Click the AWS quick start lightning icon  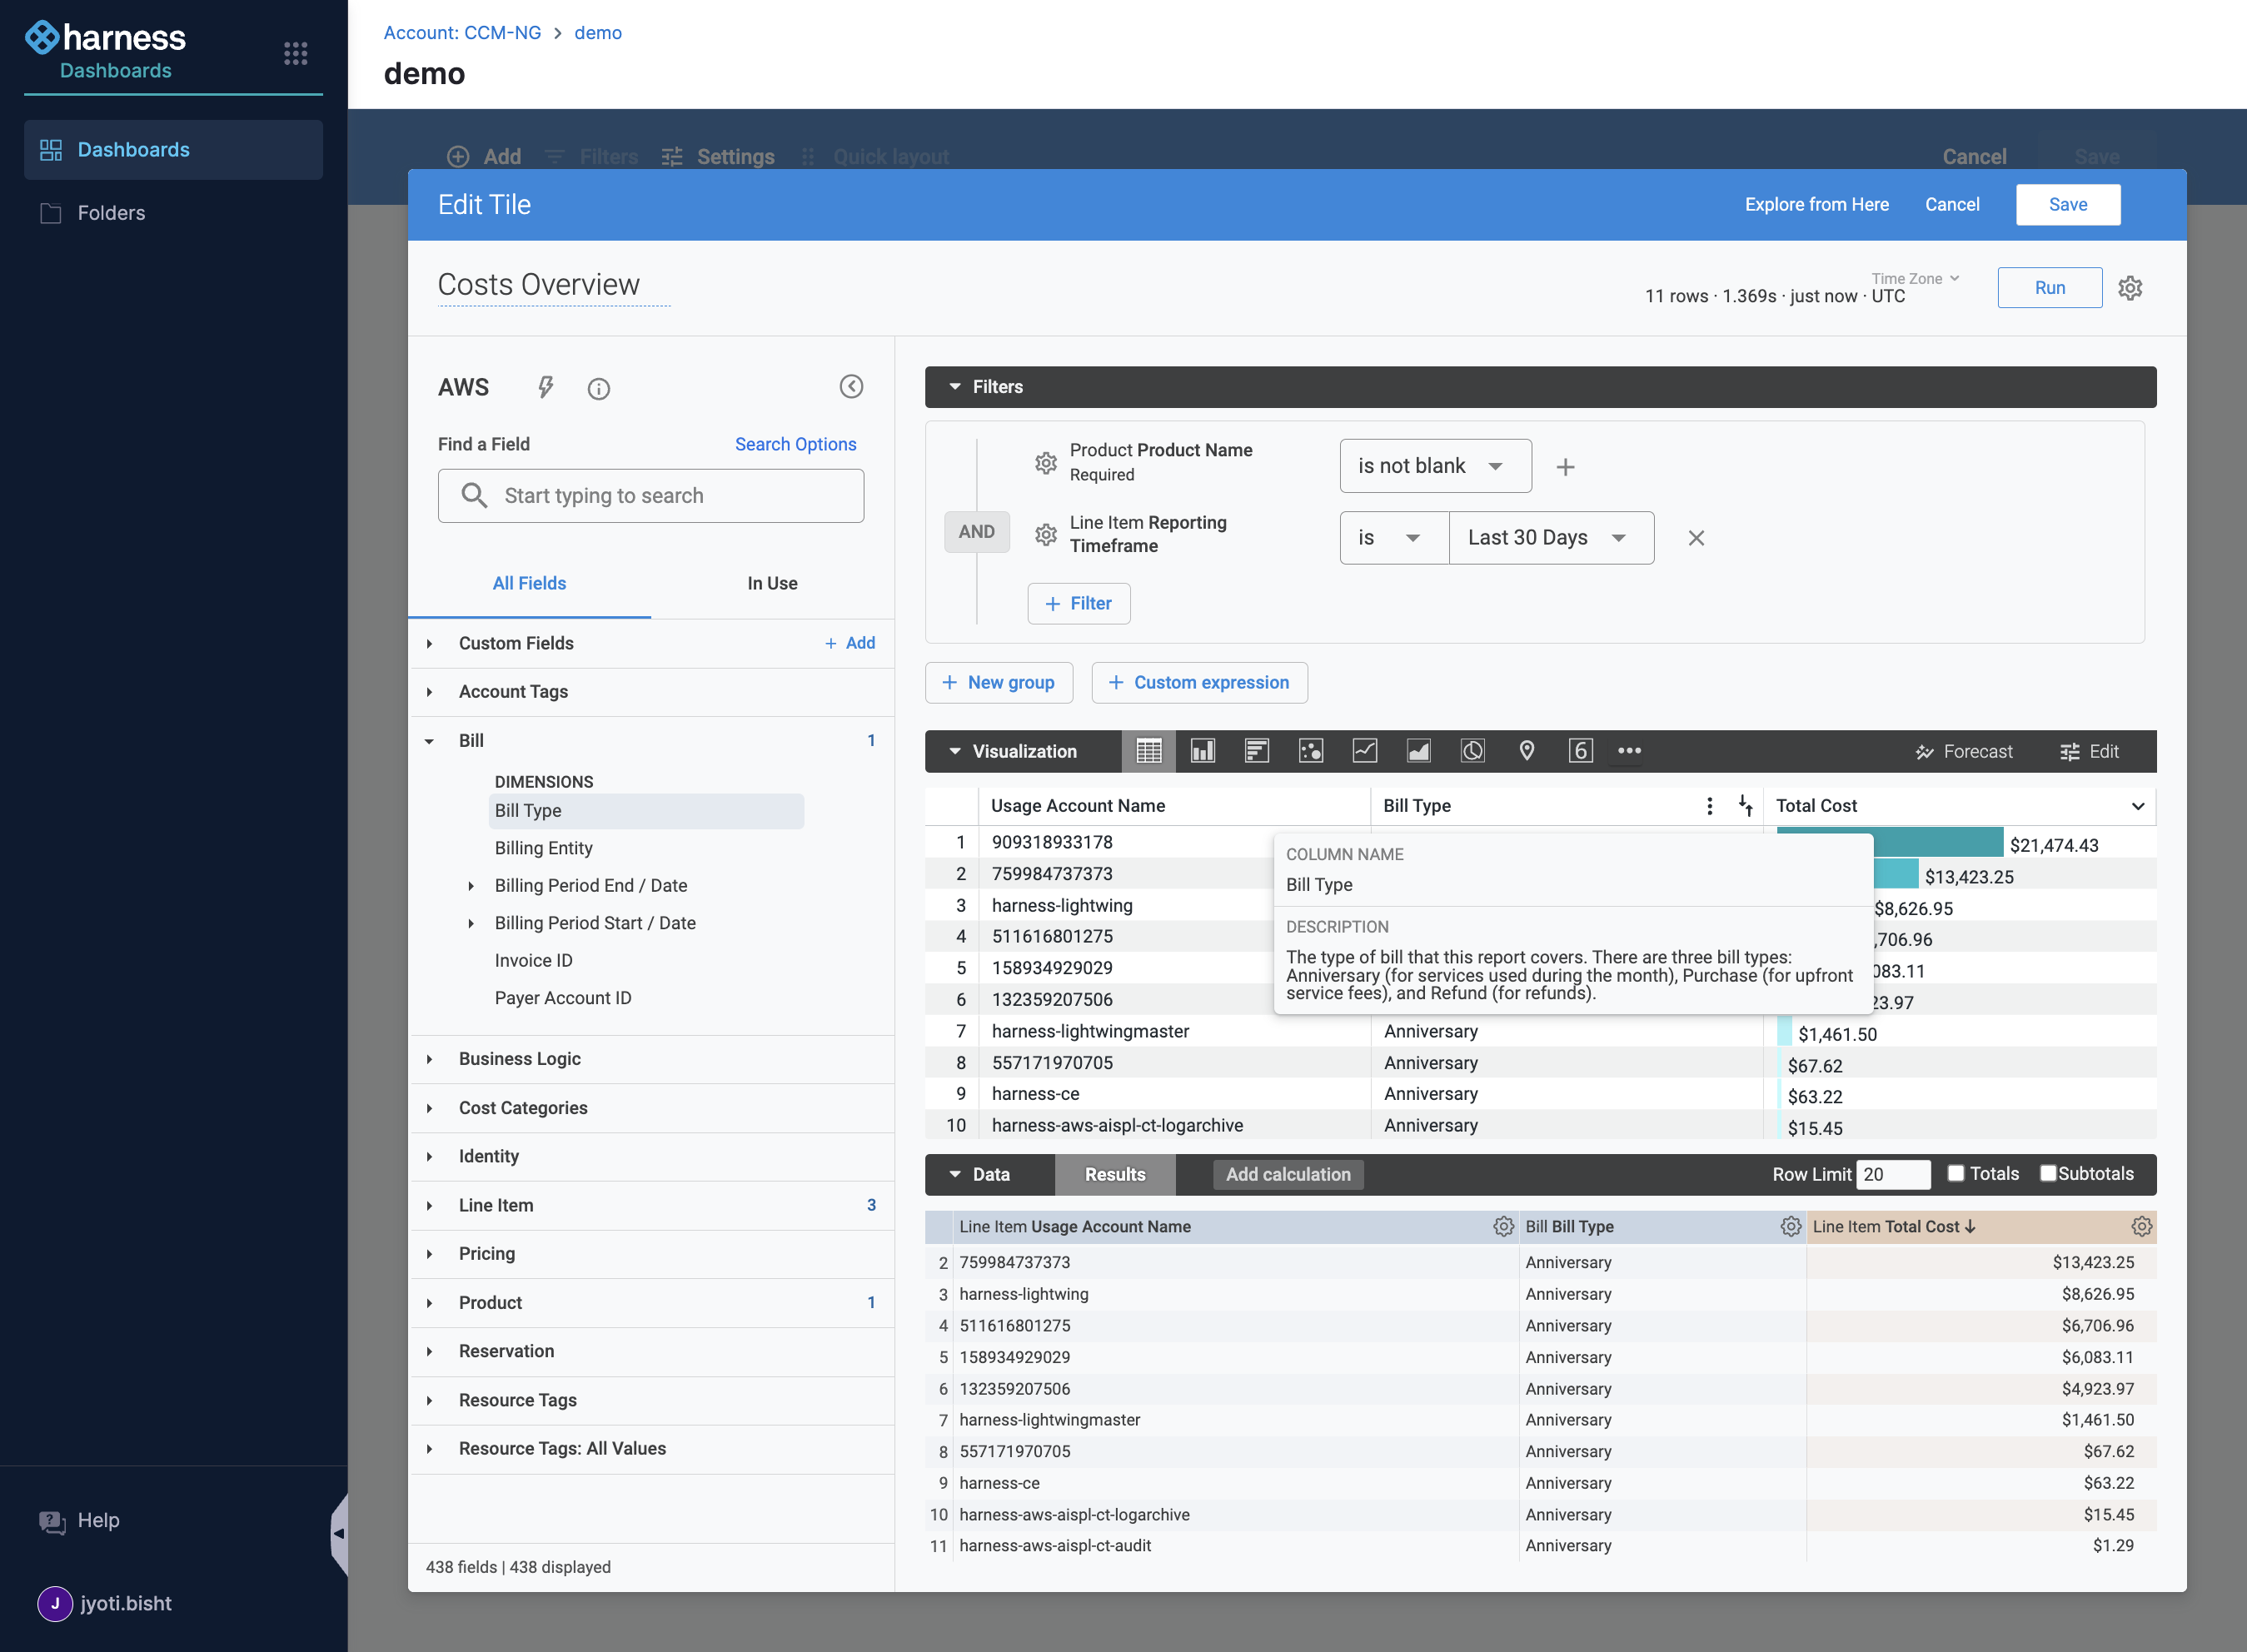tap(546, 387)
